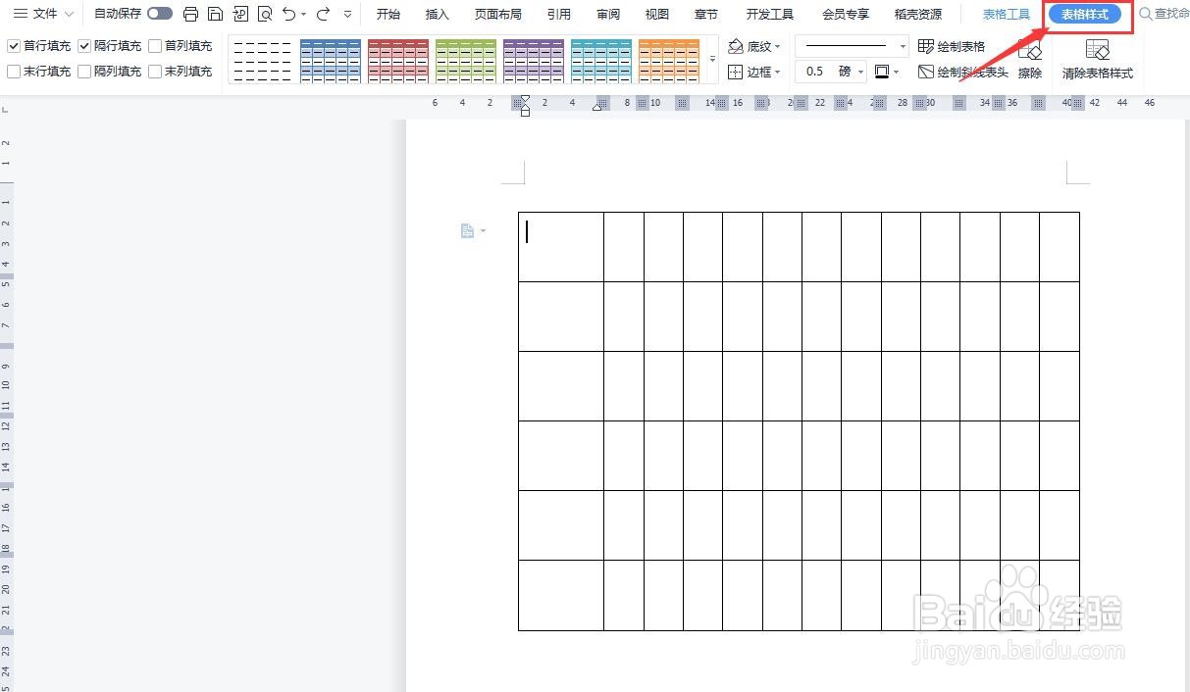Toggle 隔行填充 checkbox
Screen dimensions: 1190x692
click(x=84, y=46)
